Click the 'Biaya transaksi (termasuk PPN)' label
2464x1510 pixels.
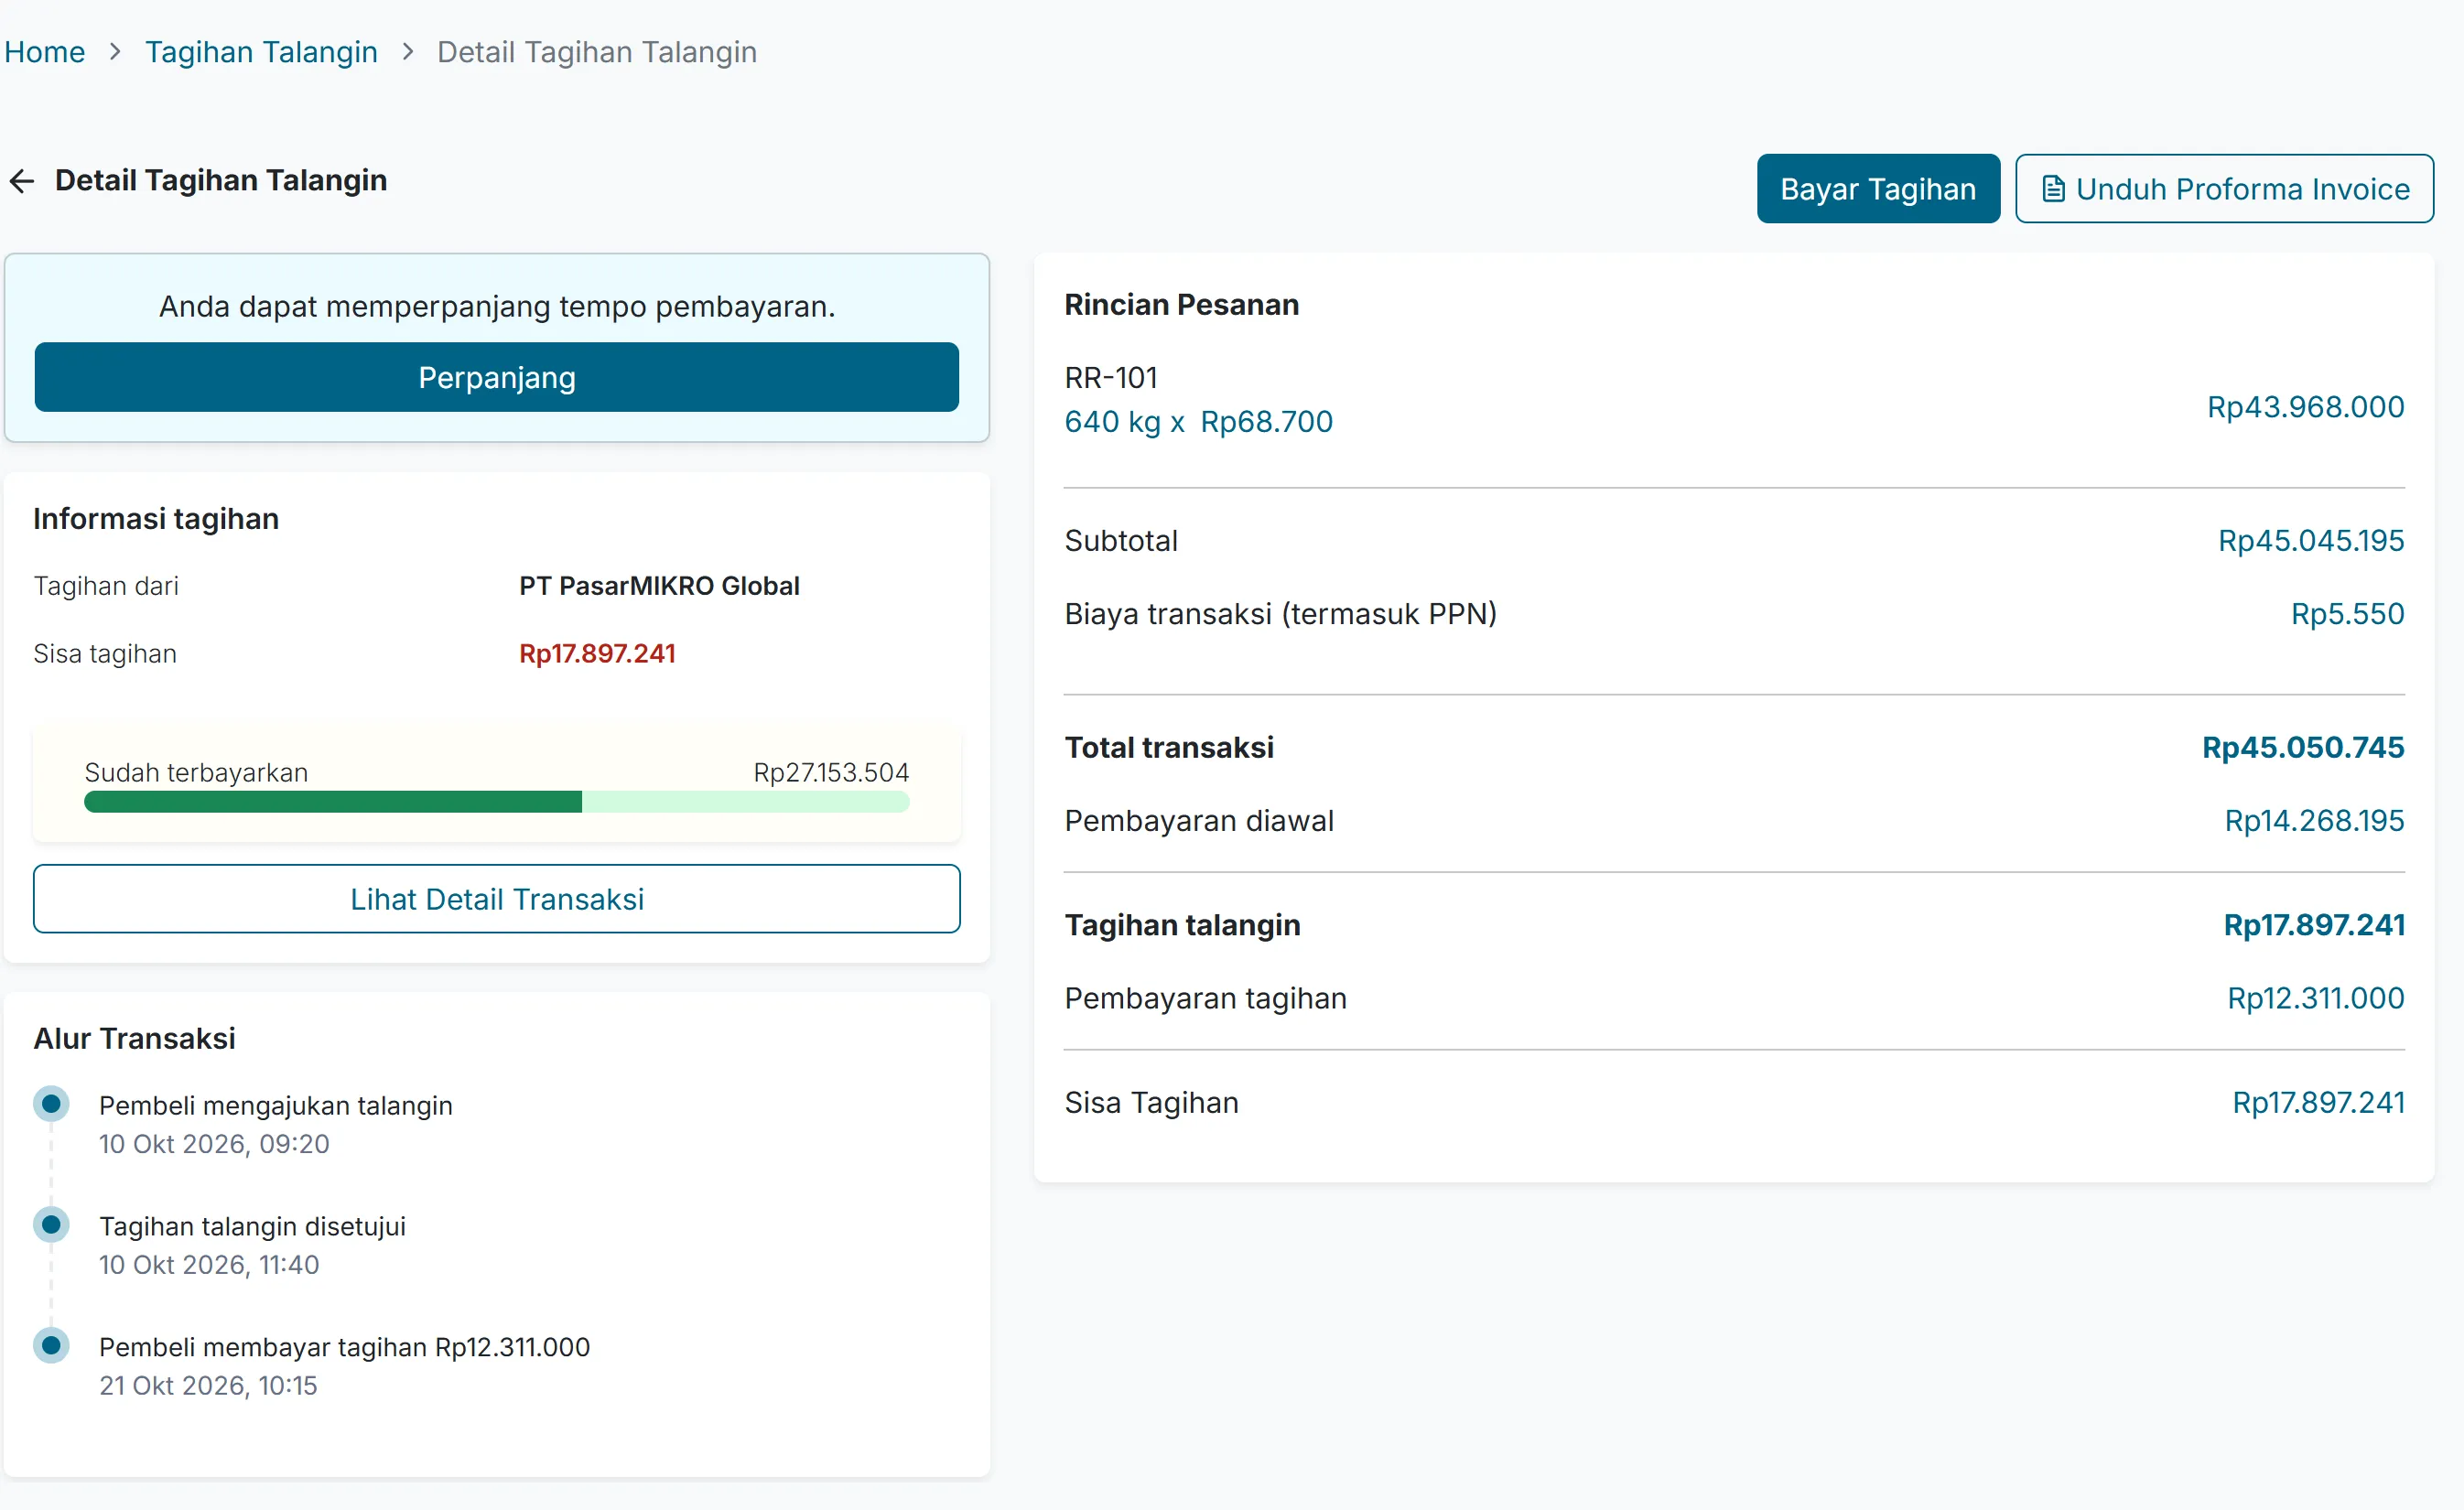(1280, 614)
